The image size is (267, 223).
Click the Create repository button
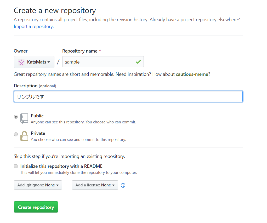(x=36, y=207)
